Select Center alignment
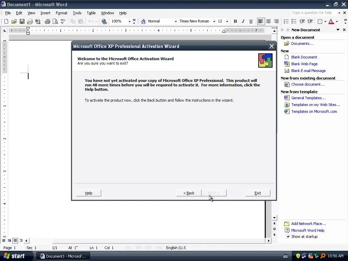 268,21
